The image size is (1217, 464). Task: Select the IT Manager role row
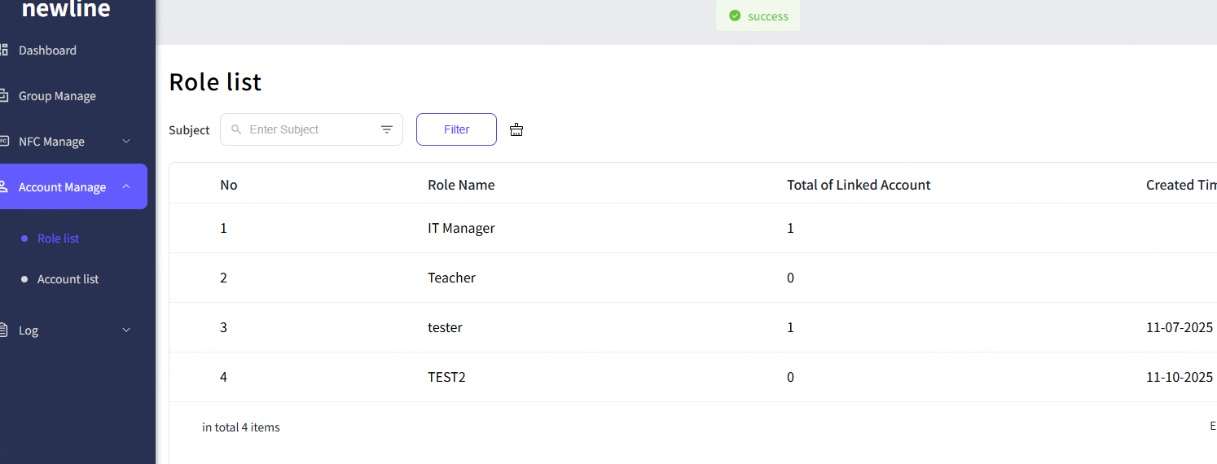pos(461,228)
